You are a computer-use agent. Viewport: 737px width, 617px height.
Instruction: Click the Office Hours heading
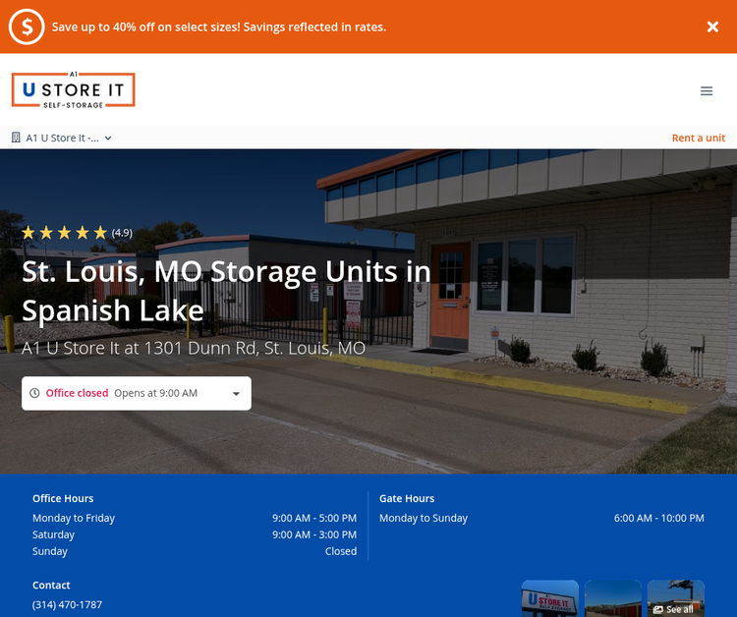tap(63, 498)
